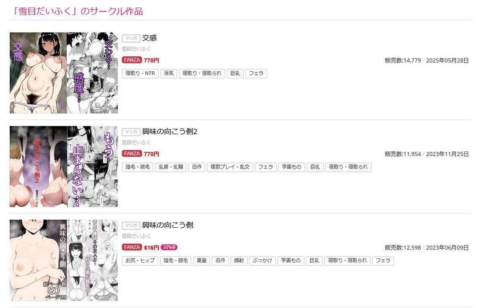The image size is (504, 308).
Task: Click the FANZA badge beside 616円
Action: click(132, 247)
